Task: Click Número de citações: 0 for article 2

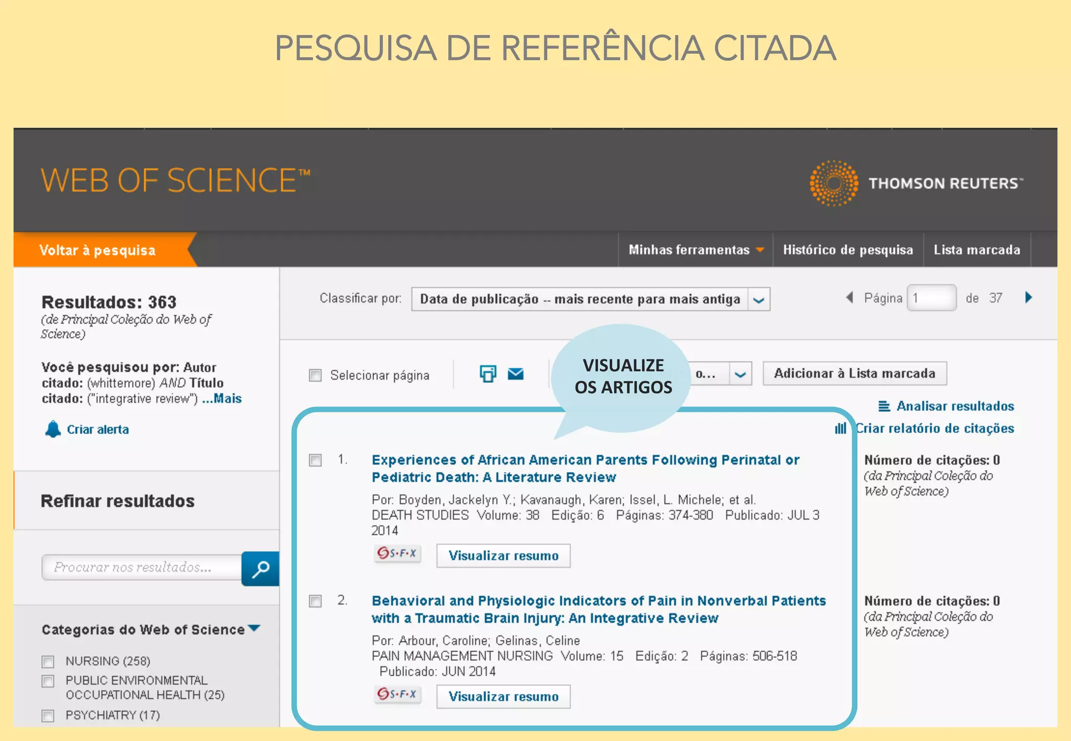Action: pos(932,601)
